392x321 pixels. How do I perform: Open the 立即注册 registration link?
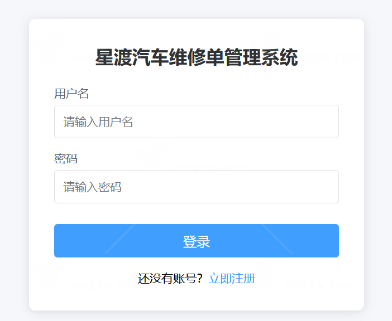pos(232,279)
